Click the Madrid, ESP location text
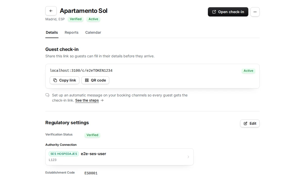This screenshot has width=305, height=180. click(55, 19)
